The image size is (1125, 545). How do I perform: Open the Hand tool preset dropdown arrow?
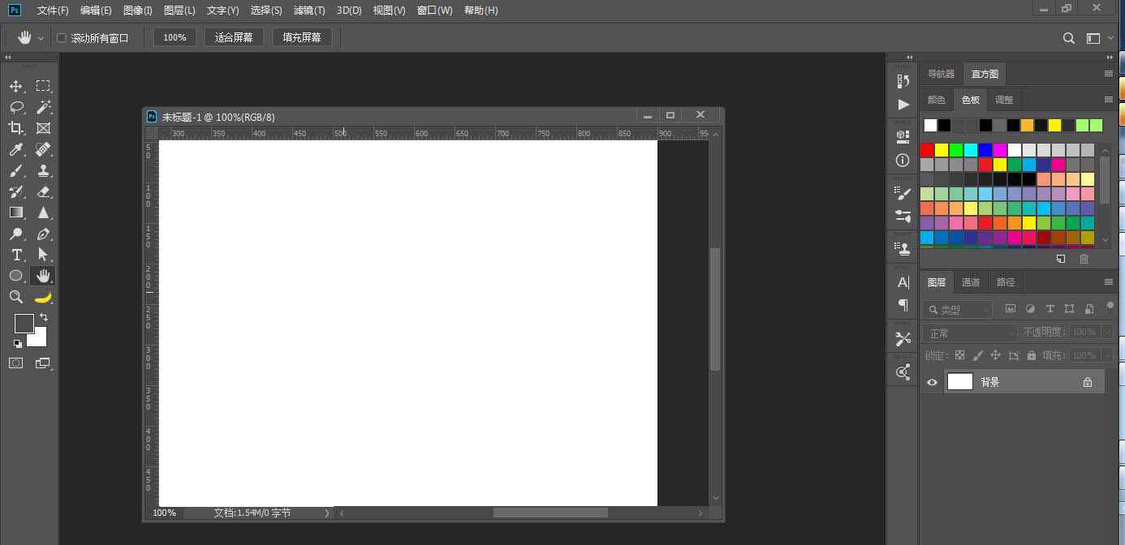41,38
